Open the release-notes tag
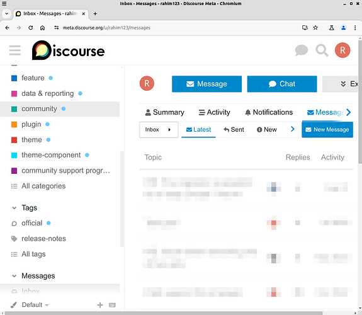Screen dimensions: 362x315 pos(60,239)
